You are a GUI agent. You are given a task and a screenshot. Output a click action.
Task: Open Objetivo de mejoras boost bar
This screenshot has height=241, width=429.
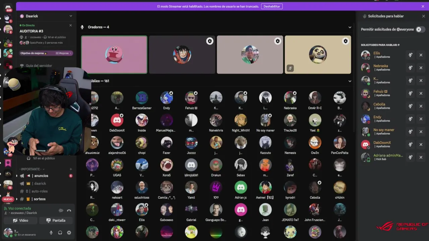[x=46, y=53]
